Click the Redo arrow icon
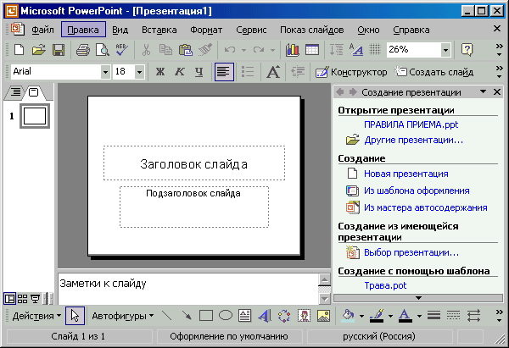The image size is (509, 348). 259,50
